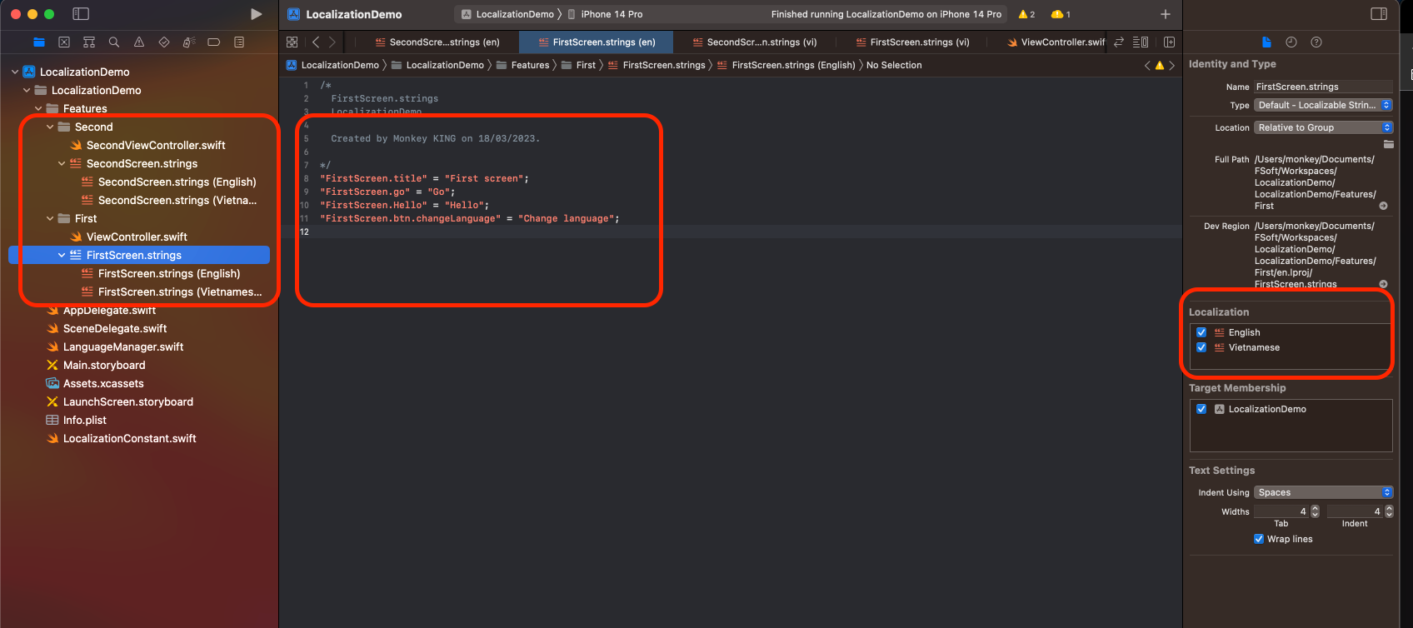1413x628 pixels.
Task: Go forward in editor history
Action: [x=332, y=42]
